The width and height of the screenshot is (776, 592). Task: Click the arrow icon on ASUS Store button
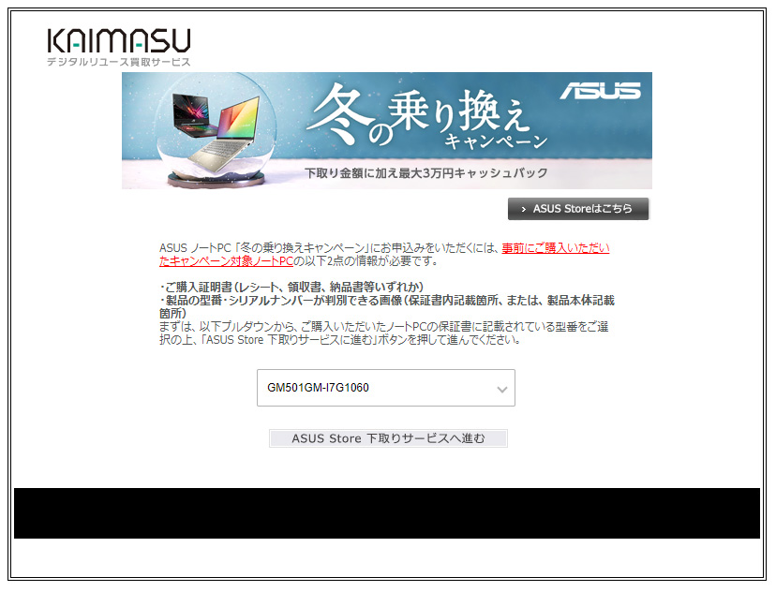click(523, 209)
